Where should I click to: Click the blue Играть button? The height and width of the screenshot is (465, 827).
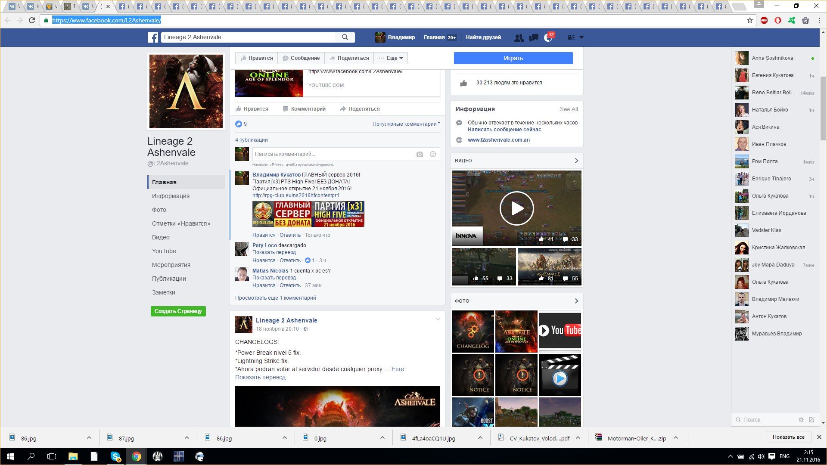pos(513,58)
